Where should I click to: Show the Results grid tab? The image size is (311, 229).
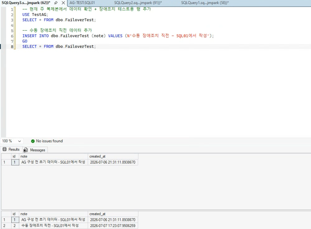pos(11,149)
